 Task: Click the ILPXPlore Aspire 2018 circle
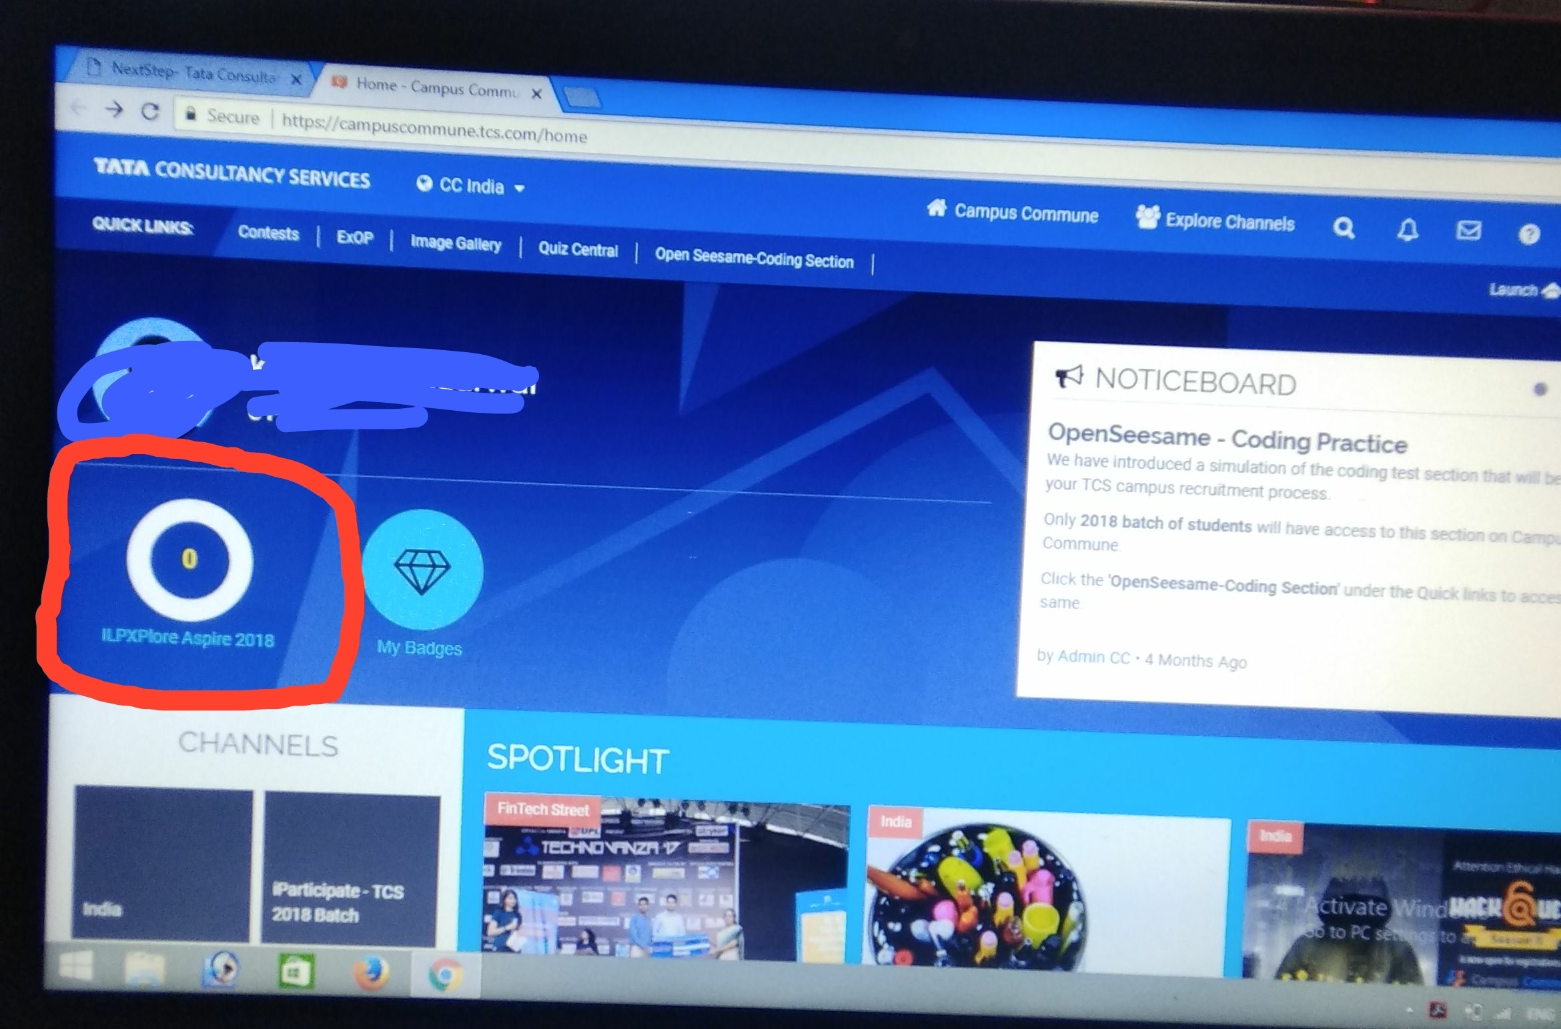click(189, 560)
